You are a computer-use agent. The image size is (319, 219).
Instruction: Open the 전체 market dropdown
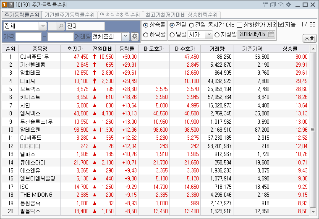(x=43, y=26)
